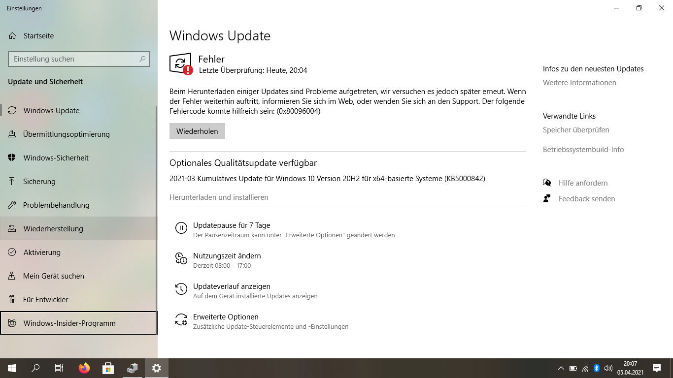Click the Für Entwickler tools icon

[12, 300]
